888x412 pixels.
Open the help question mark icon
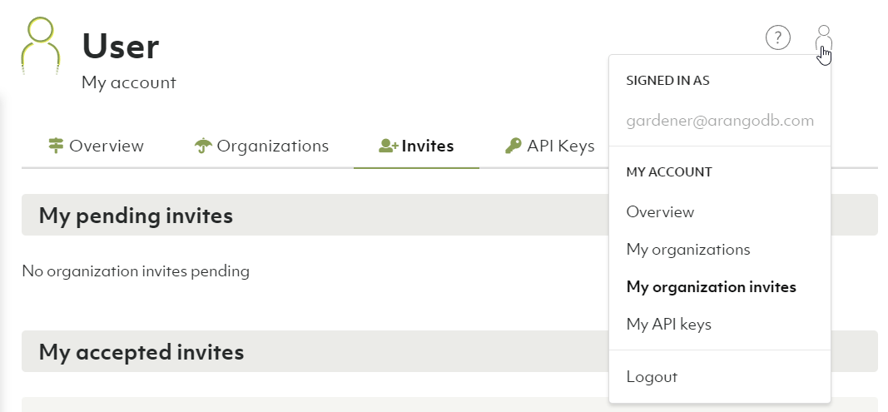click(777, 37)
